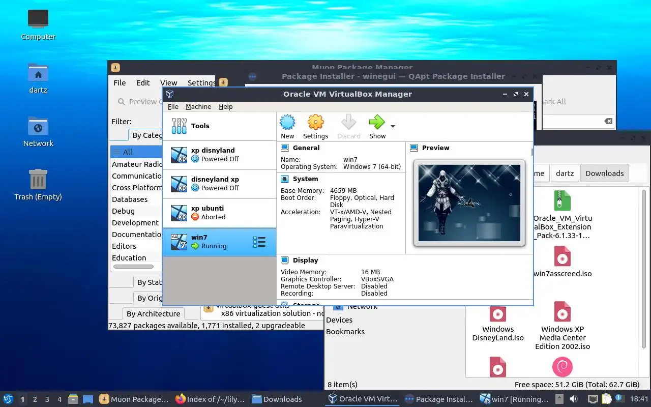
Task: Open win7 machine tools list icon
Action: [259, 242]
